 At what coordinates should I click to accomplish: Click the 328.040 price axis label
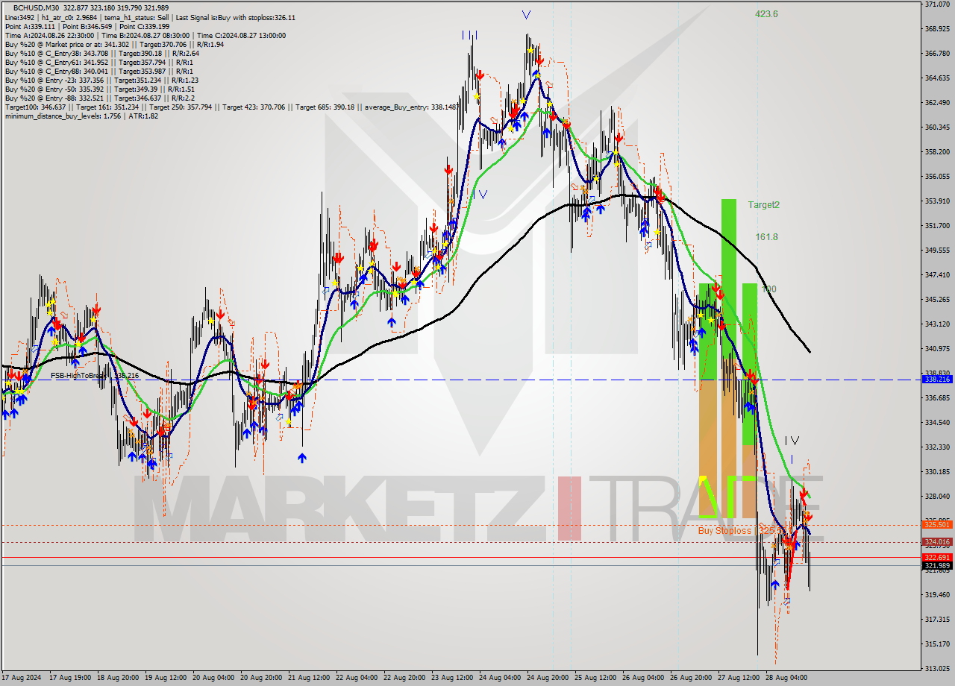pyautogui.click(x=937, y=497)
